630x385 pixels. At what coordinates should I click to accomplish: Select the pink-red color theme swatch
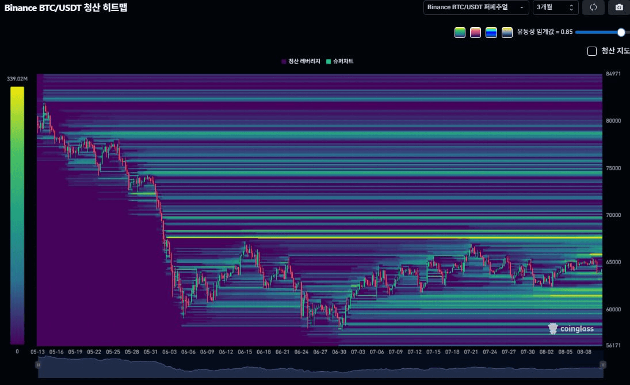[x=475, y=33]
